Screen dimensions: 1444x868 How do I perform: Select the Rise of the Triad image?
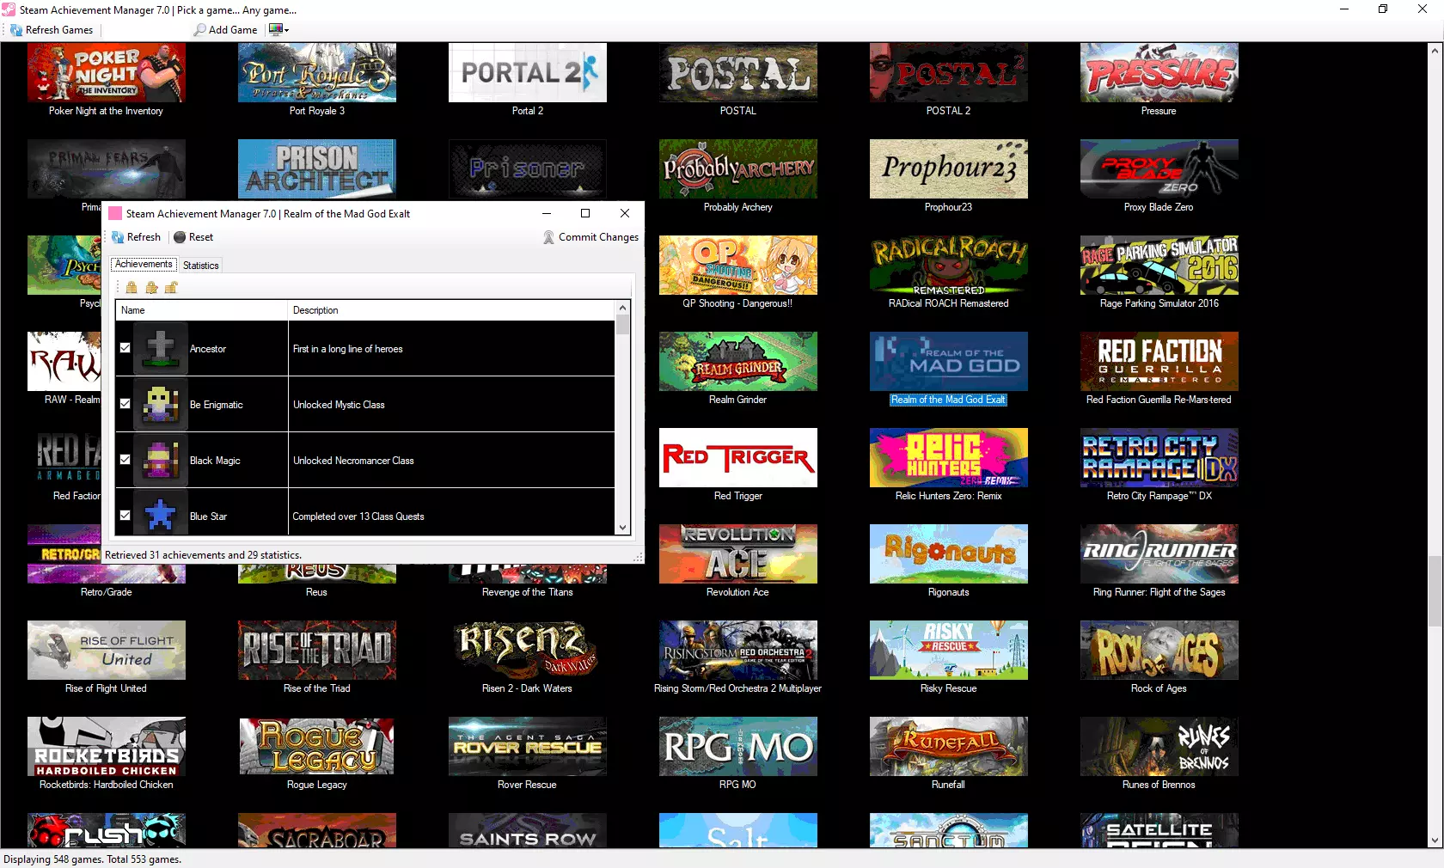[317, 651]
